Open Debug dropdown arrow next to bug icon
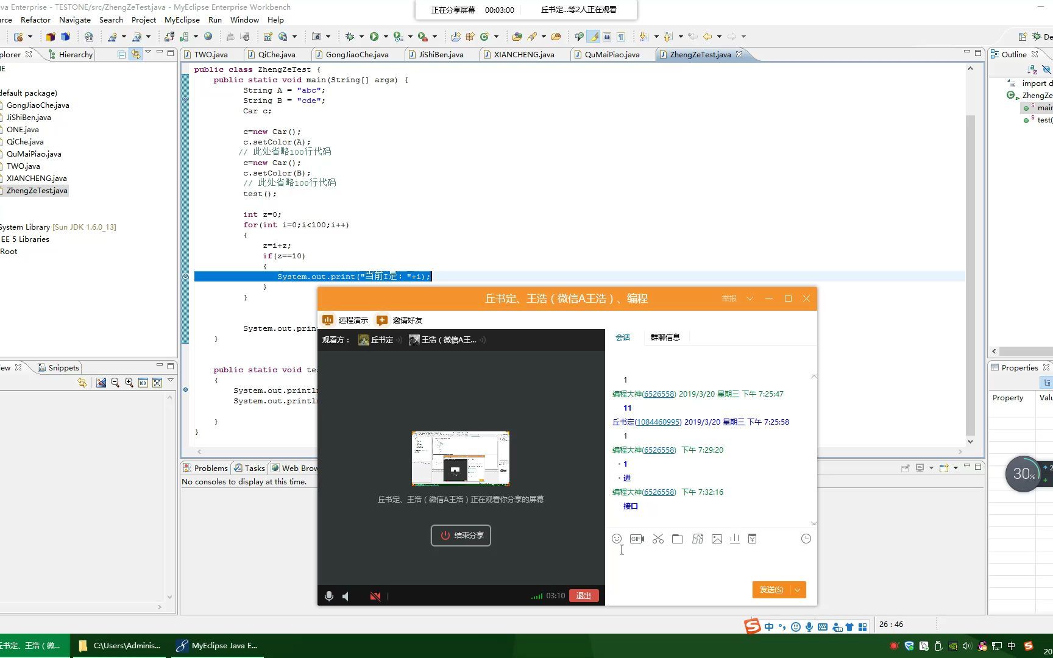The image size is (1053, 658). [x=361, y=37]
